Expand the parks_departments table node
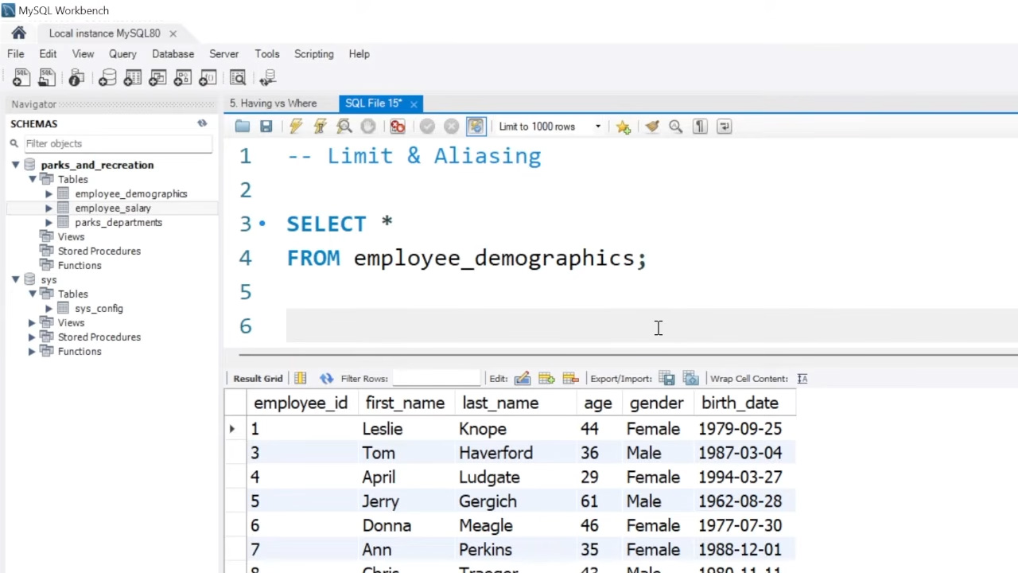The width and height of the screenshot is (1018, 573). pos(49,222)
